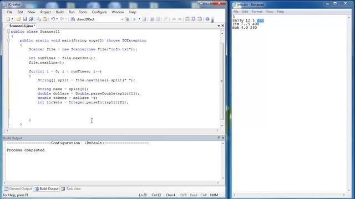Click the Navigate Back arrow icon

point(174,19)
